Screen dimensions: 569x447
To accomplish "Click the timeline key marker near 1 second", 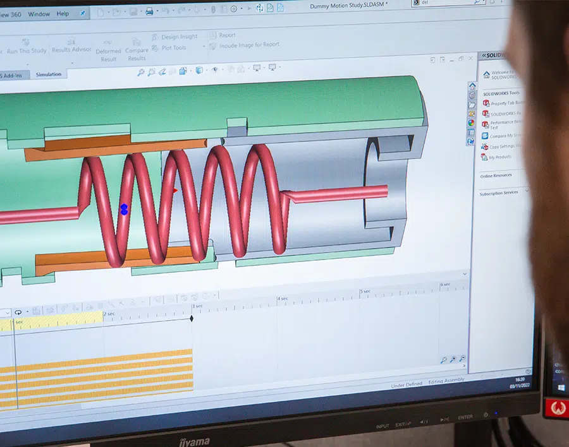I will point(192,319).
